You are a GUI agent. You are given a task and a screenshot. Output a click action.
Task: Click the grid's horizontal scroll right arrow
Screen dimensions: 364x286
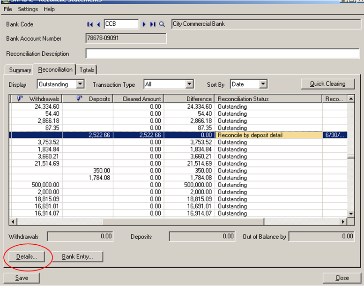tap(343, 222)
